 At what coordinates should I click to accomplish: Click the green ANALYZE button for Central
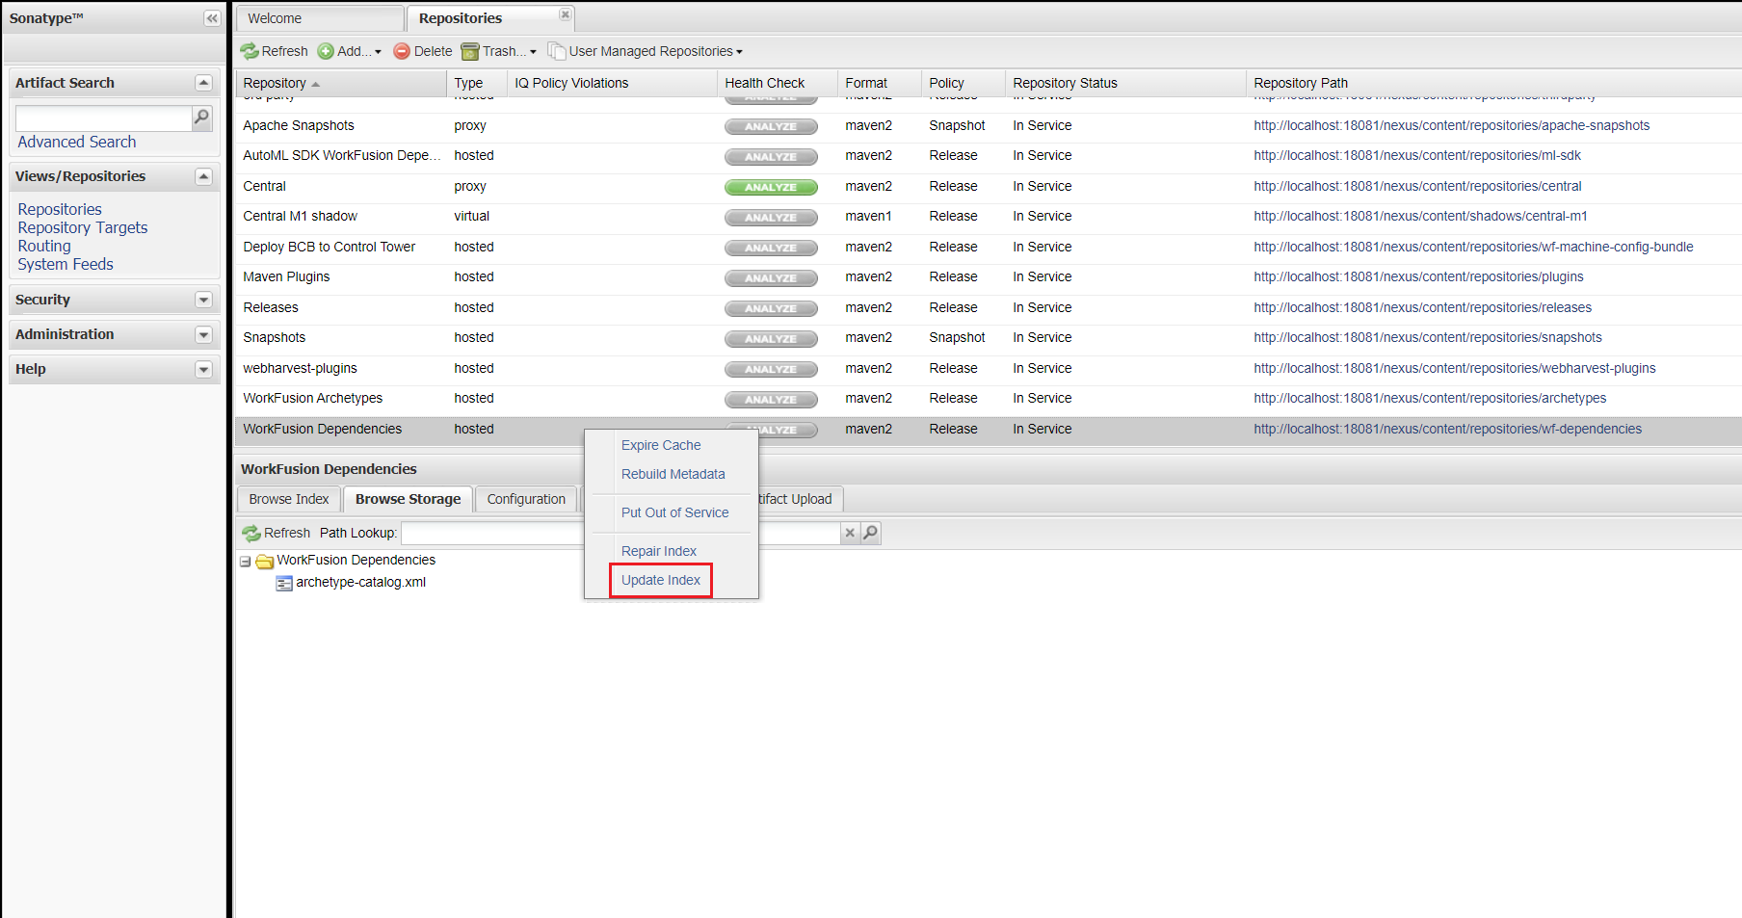pos(771,187)
